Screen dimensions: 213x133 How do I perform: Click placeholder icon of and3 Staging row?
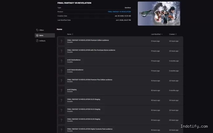point(61,91)
